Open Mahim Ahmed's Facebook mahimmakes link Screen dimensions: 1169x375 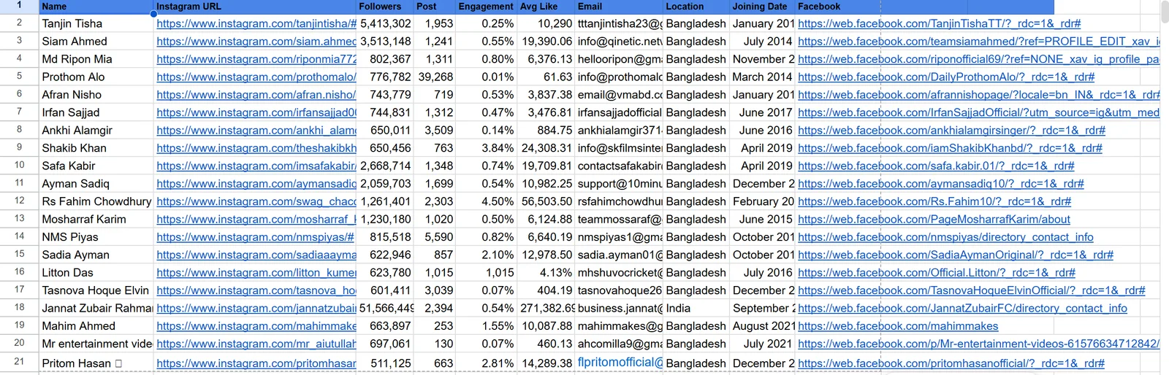(x=898, y=326)
